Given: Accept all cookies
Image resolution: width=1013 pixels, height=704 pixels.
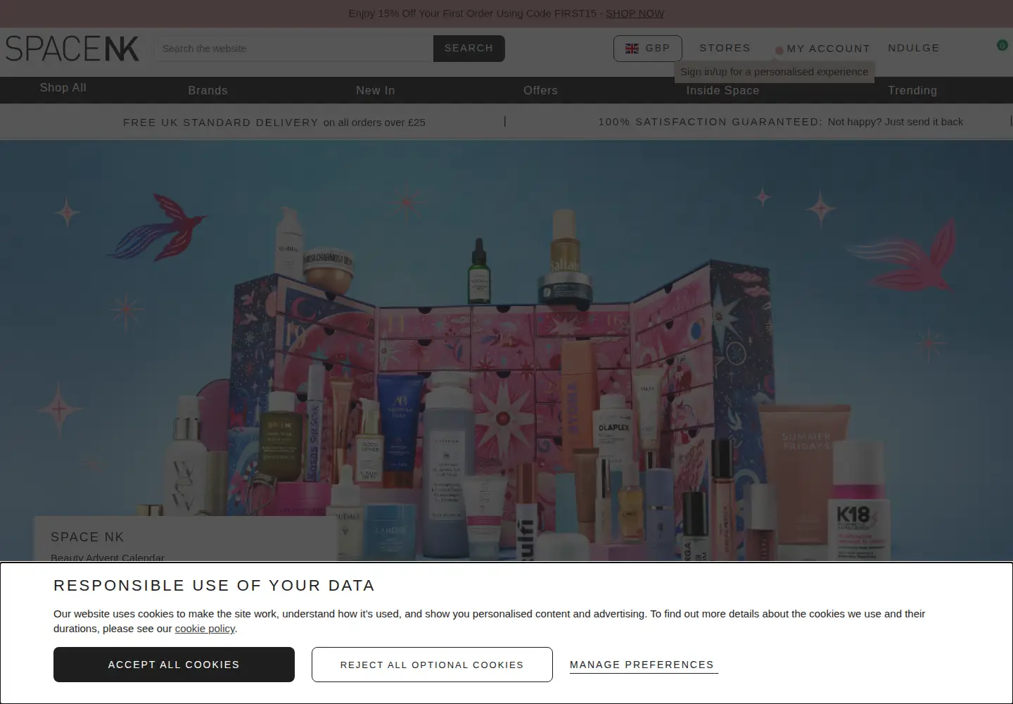Looking at the screenshot, I should [x=174, y=665].
